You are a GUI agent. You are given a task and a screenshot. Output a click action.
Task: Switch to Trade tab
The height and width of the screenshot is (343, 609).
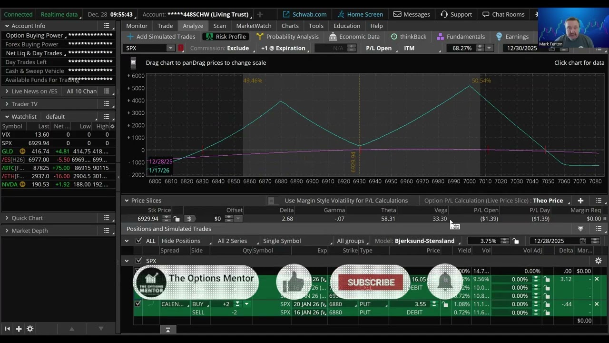click(x=165, y=26)
